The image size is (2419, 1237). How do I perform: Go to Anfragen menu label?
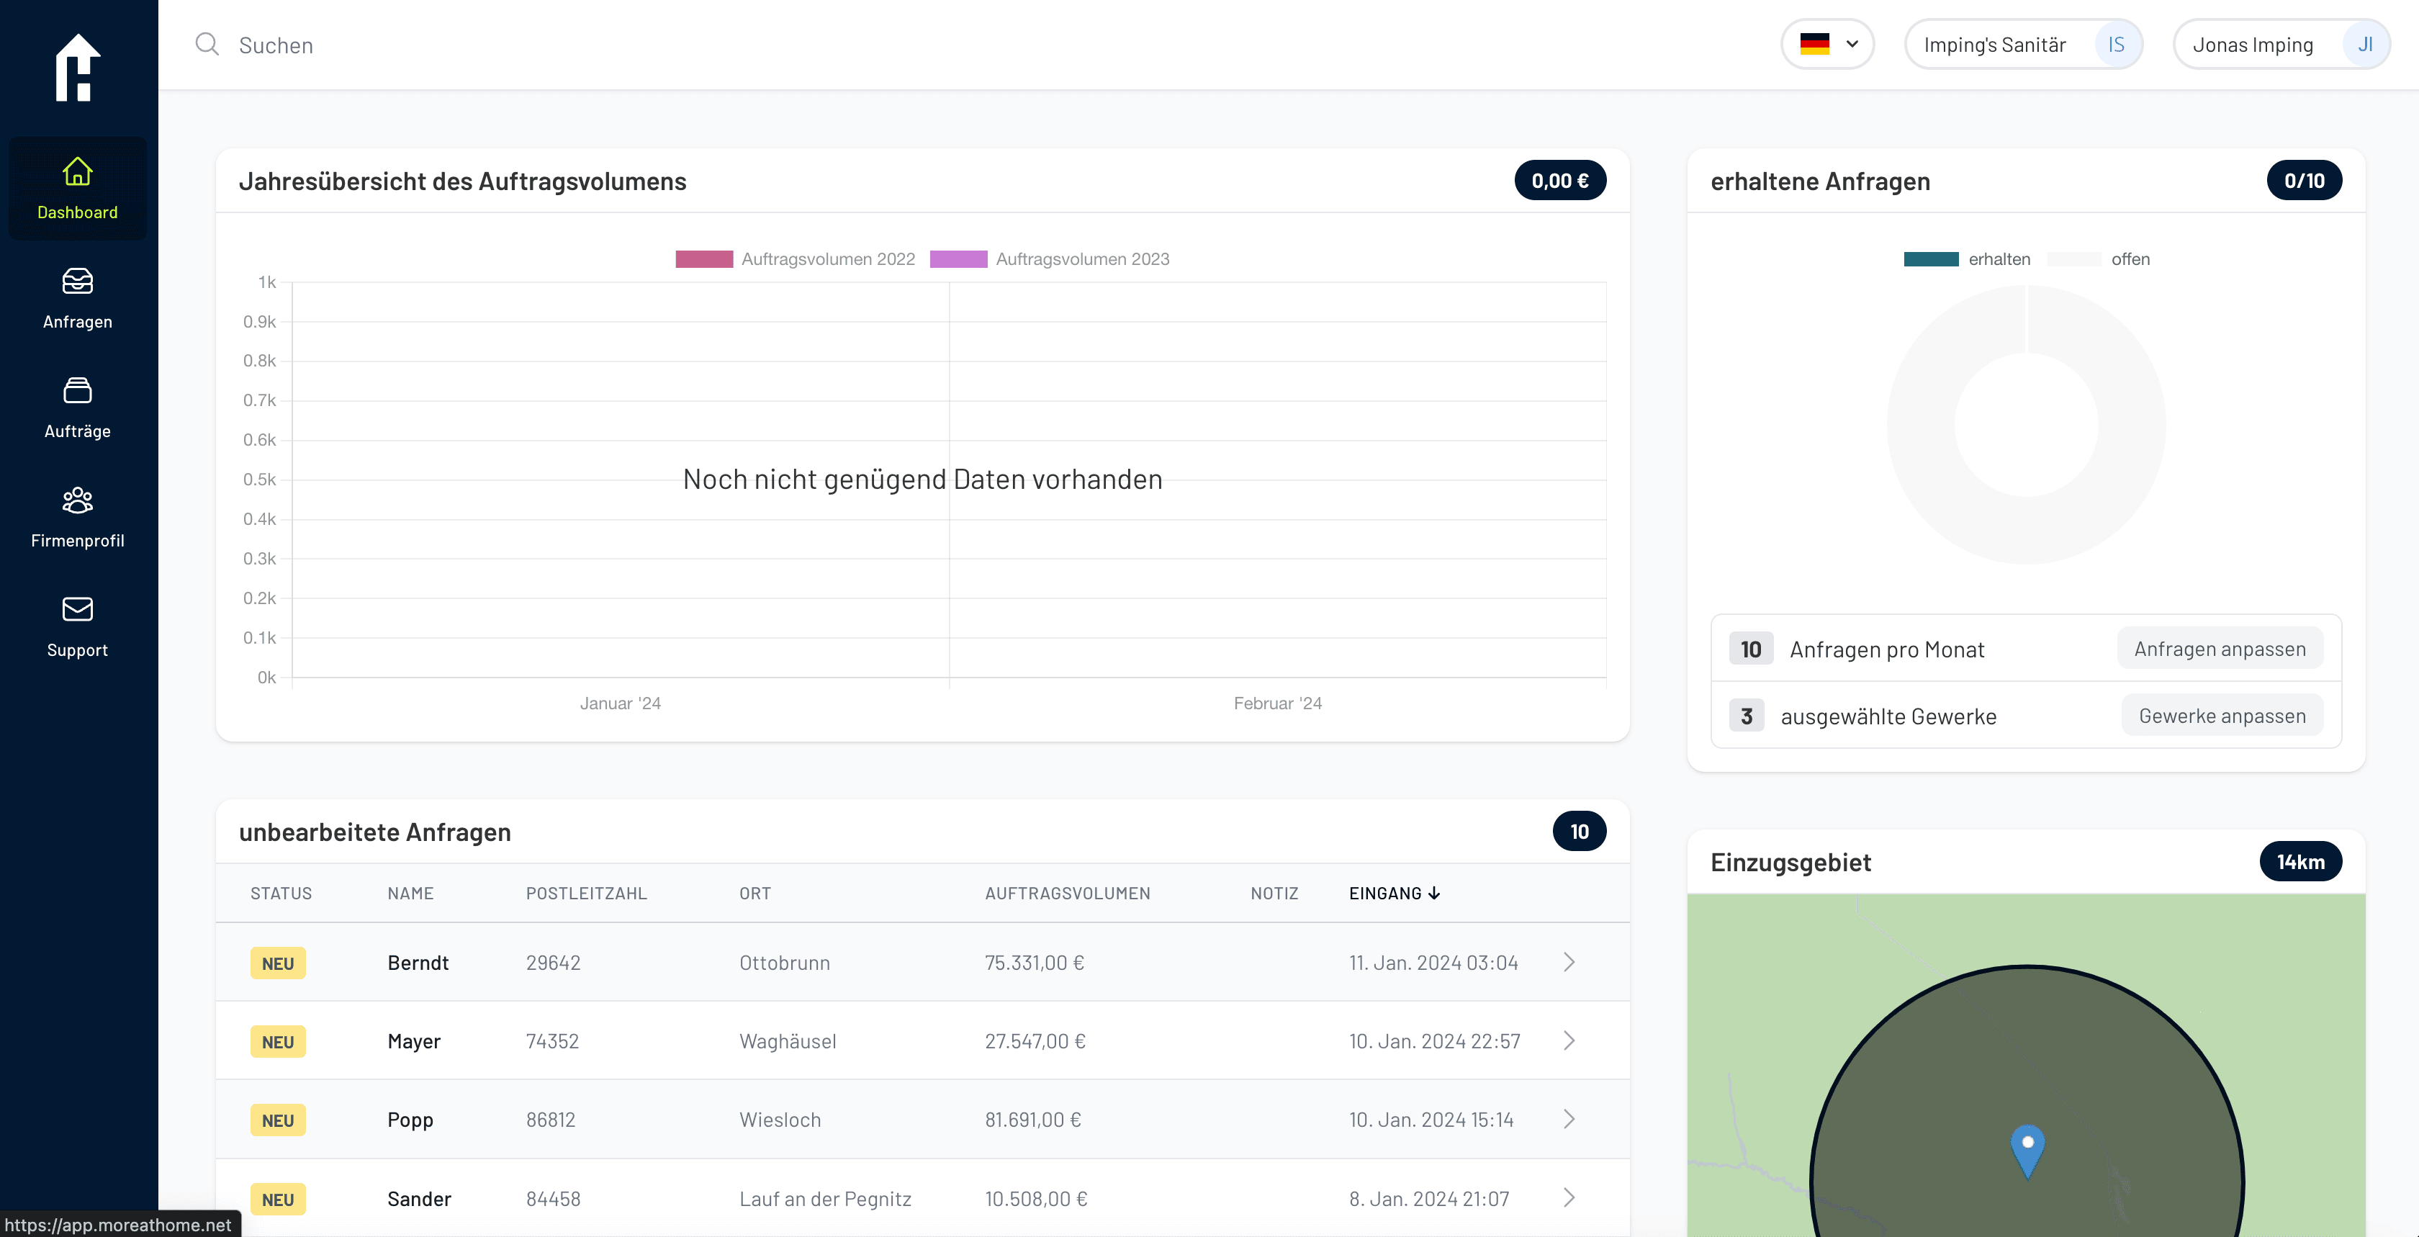pos(78,321)
